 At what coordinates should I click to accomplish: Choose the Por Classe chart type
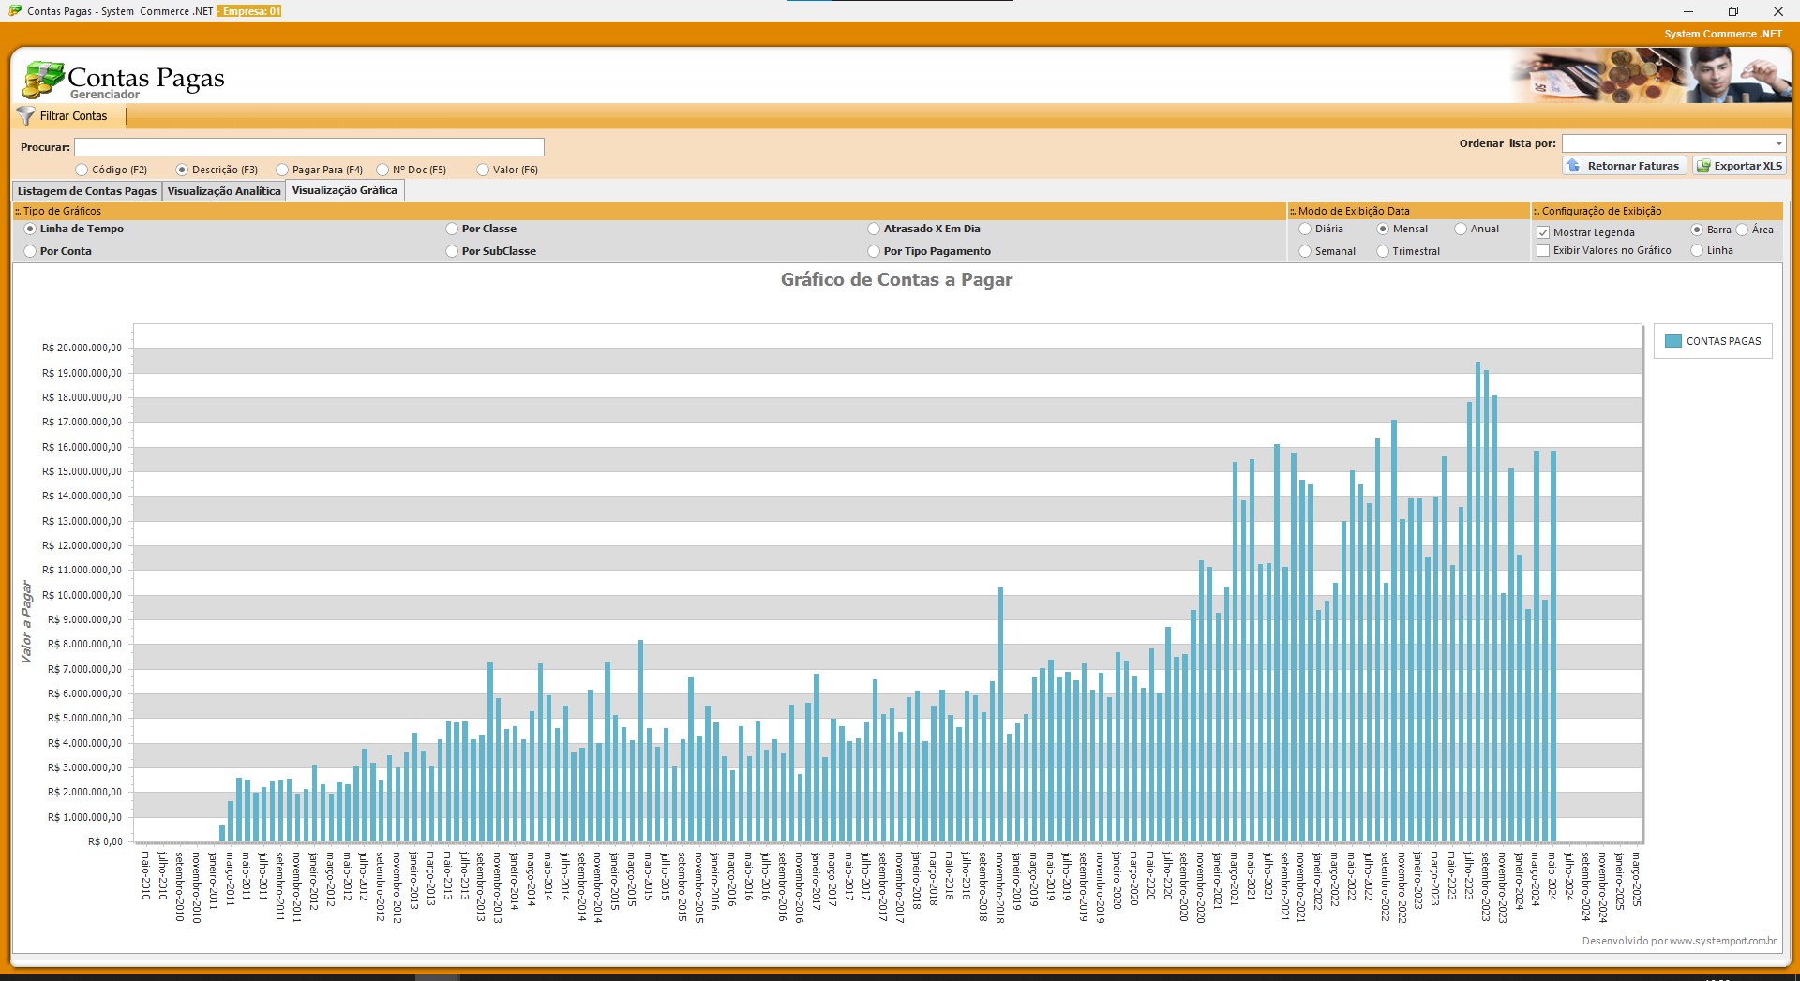pos(452,230)
